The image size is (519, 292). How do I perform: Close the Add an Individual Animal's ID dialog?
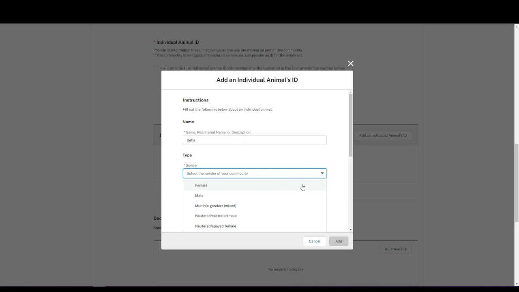(x=351, y=63)
